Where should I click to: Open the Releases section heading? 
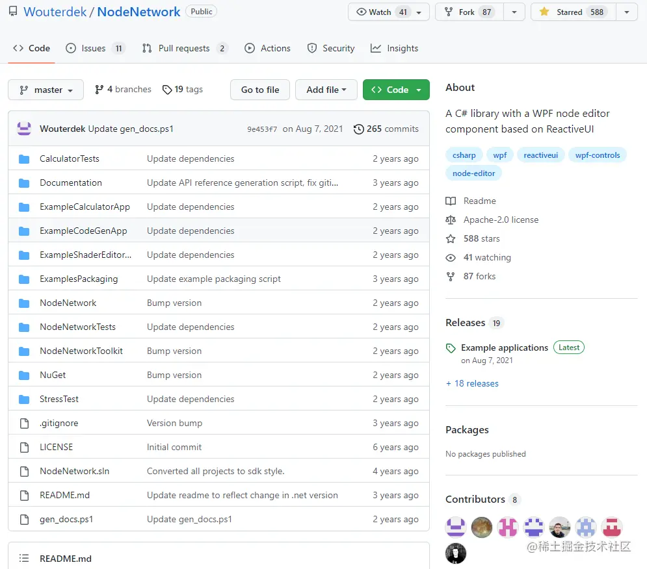pos(466,322)
